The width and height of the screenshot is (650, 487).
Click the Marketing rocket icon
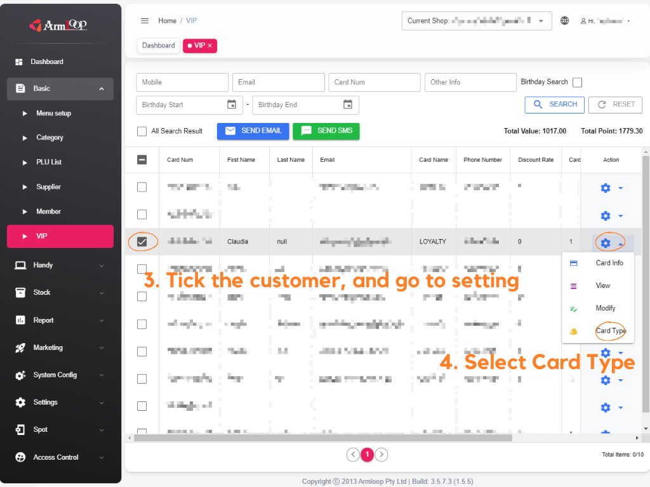click(20, 347)
